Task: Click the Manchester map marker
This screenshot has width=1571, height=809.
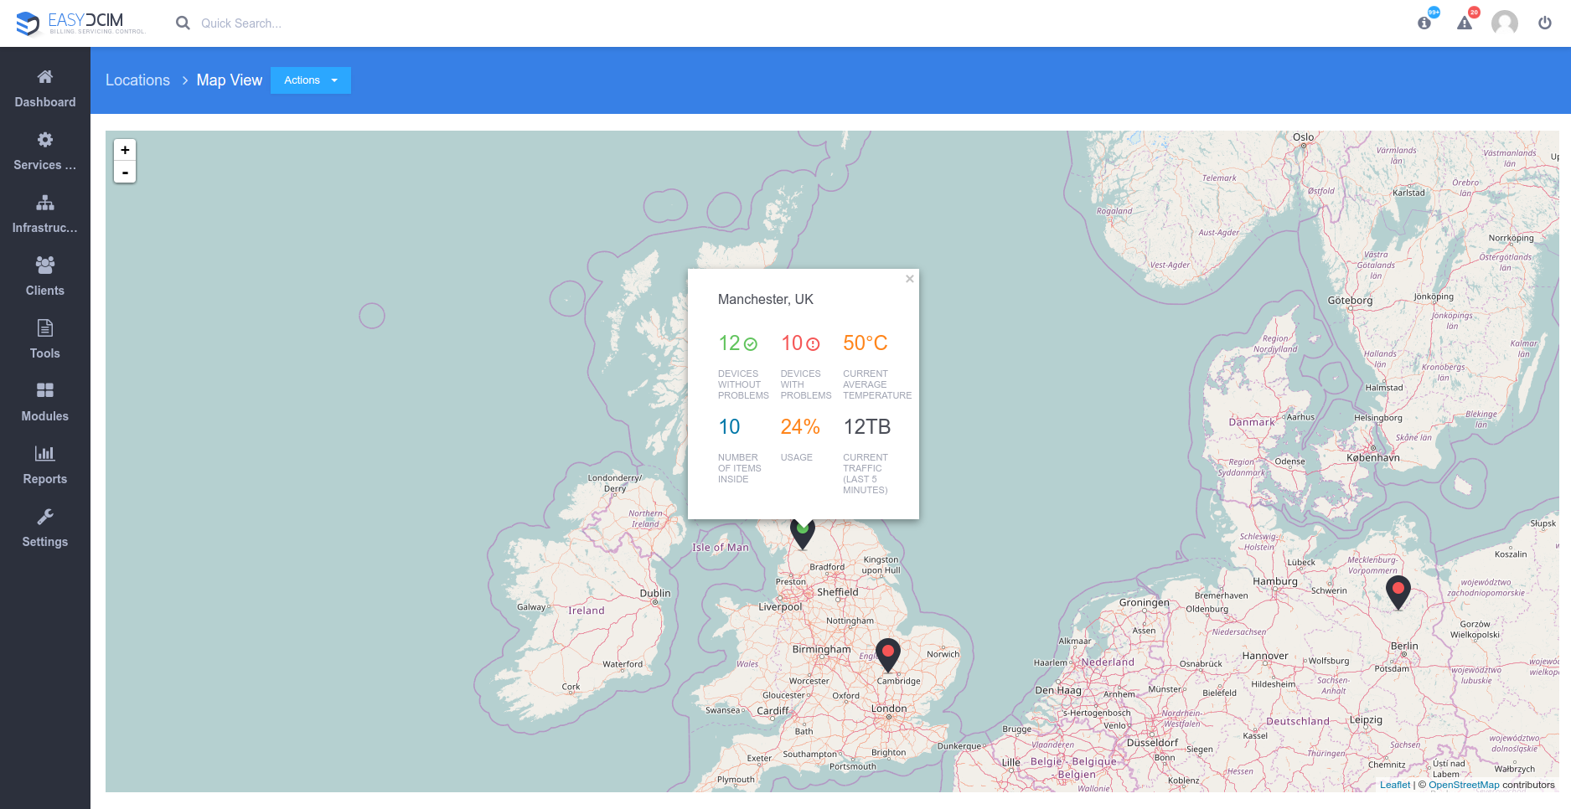Action: tap(803, 534)
